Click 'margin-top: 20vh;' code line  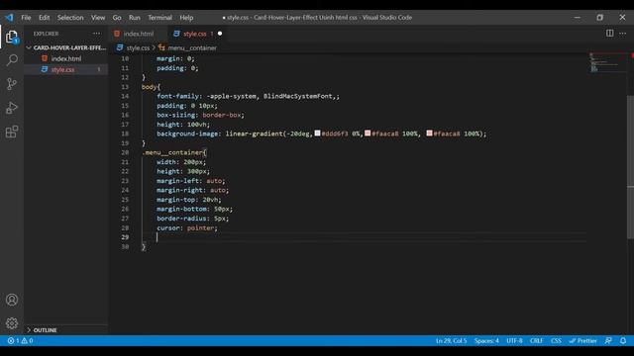(189, 200)
